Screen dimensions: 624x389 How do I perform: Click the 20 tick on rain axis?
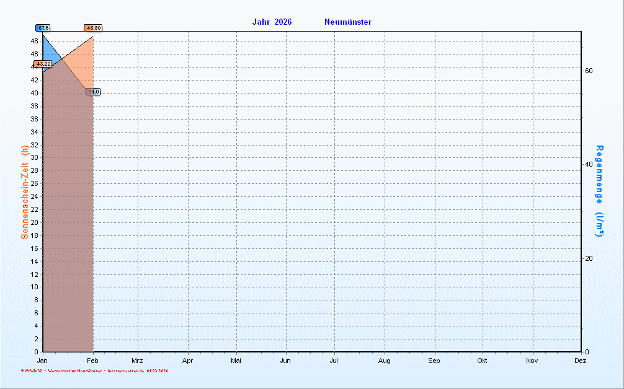pos(589,258)
